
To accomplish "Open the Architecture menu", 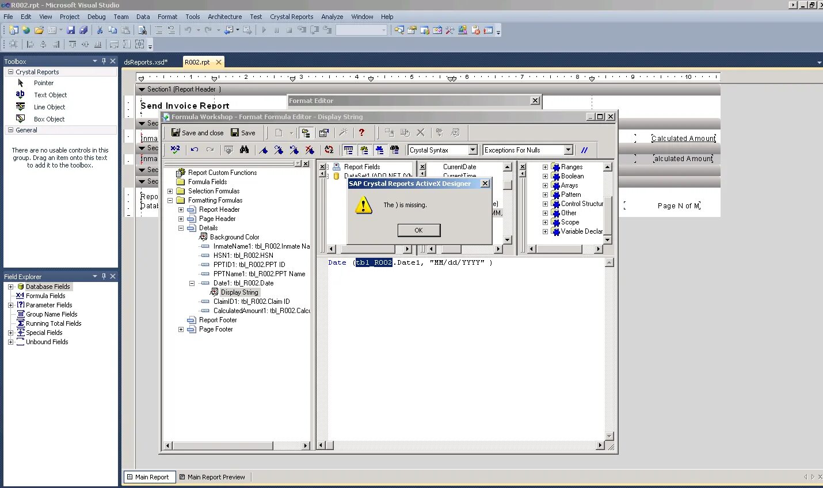I will (224, 17).
